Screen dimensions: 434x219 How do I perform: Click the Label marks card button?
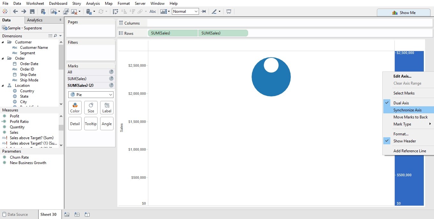[x=107, y=108]
